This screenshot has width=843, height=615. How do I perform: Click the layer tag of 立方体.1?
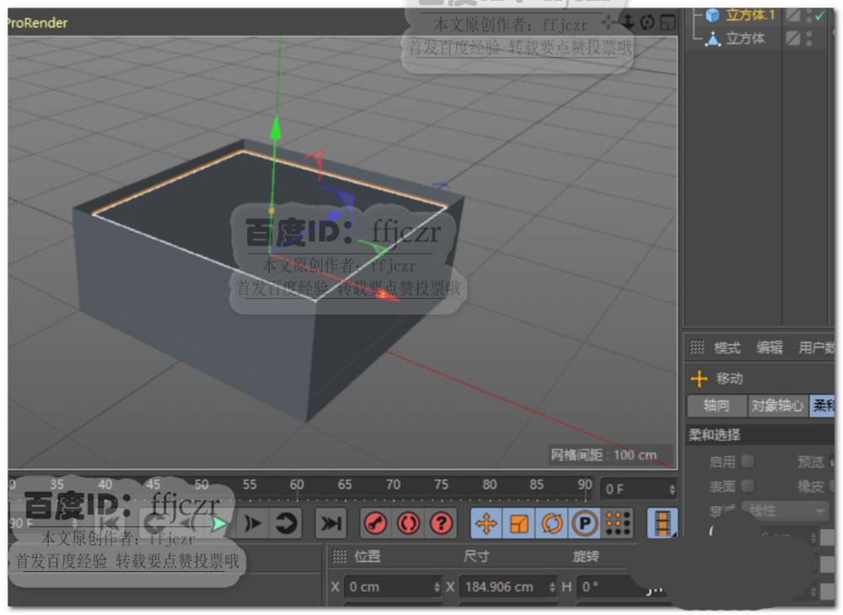pyautogui.click(x=792, y=15)
